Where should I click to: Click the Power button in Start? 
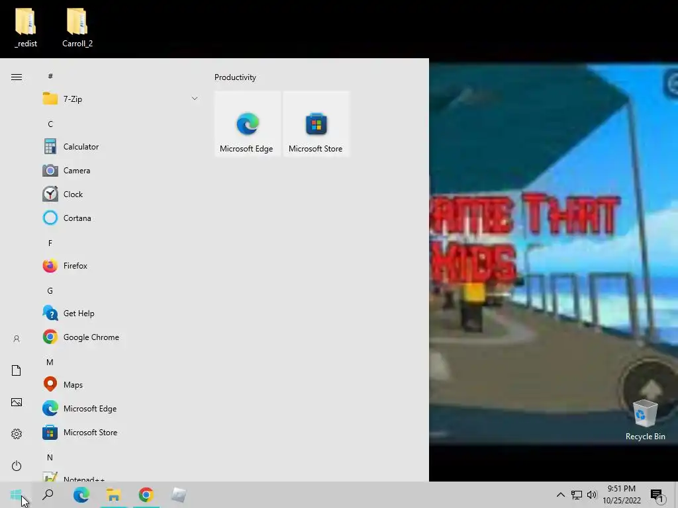click(x=17, y=466)
